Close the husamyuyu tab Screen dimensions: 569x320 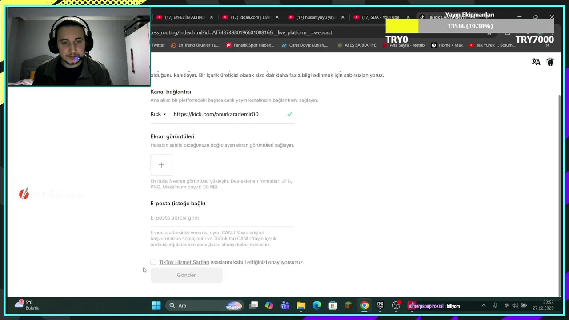pos(343,17)
